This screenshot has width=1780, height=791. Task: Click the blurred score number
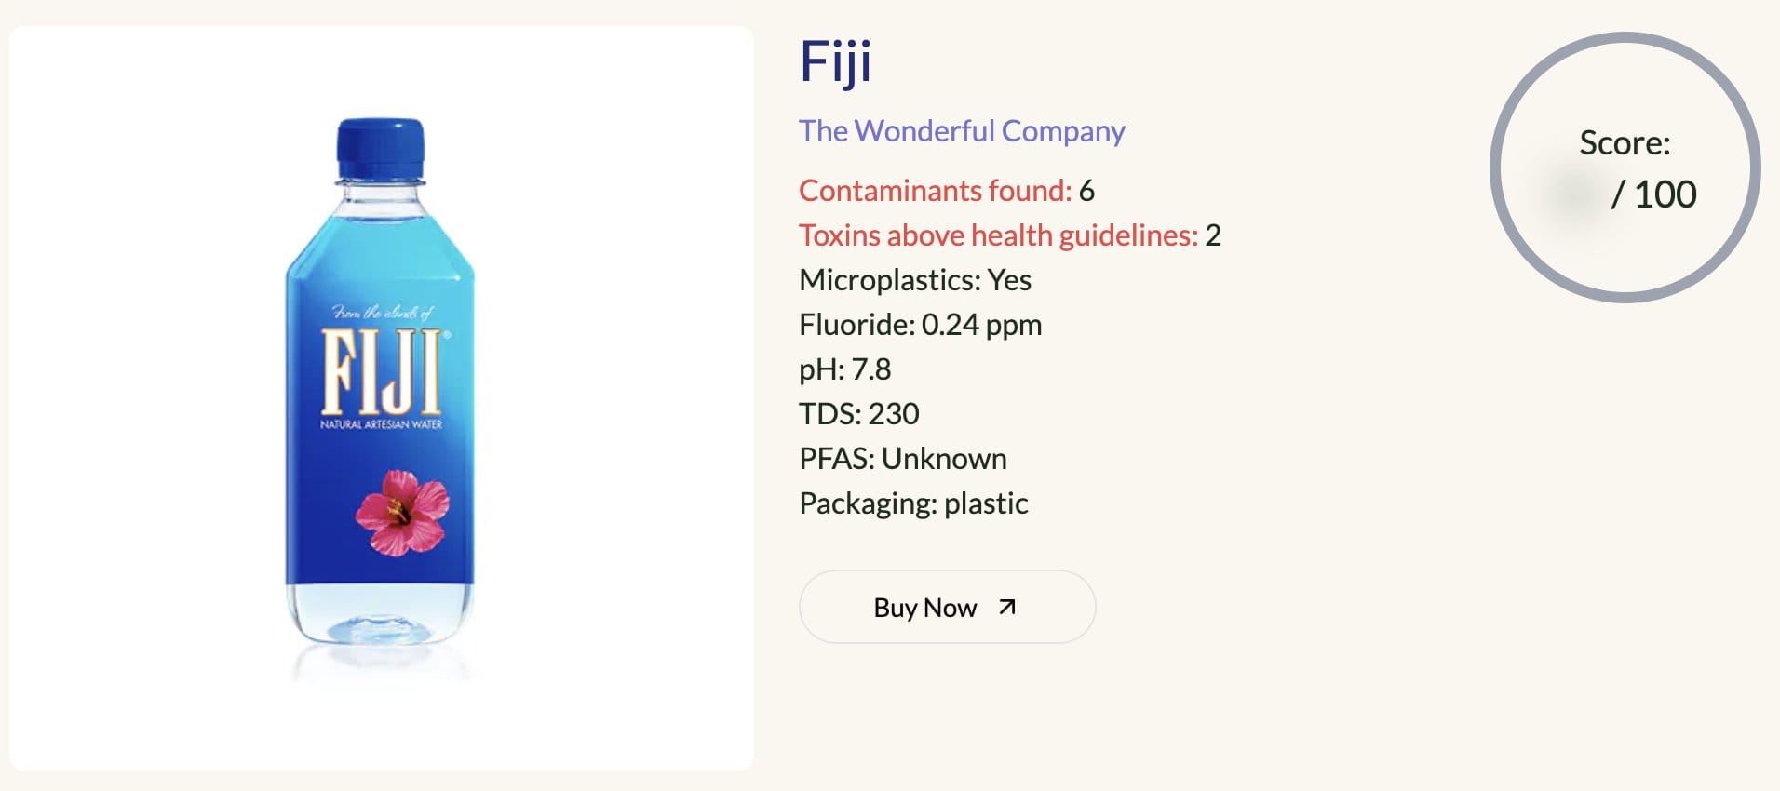coord(1573,194)
